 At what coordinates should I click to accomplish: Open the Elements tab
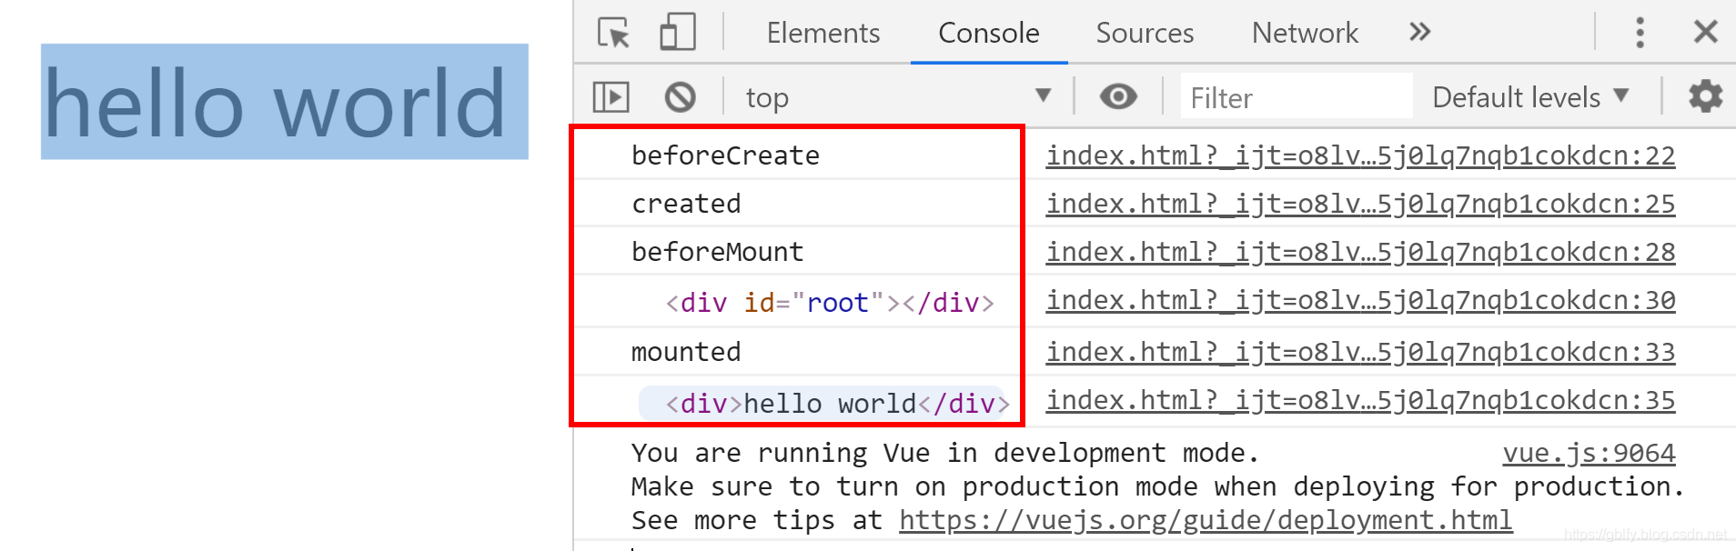pyautogui.click(x=823, y=33)
